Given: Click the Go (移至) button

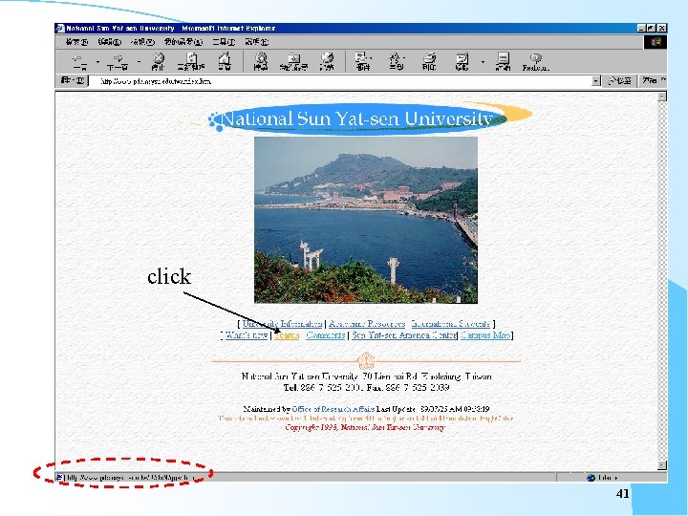Looking at the screenshot, I should coord(619,80).
